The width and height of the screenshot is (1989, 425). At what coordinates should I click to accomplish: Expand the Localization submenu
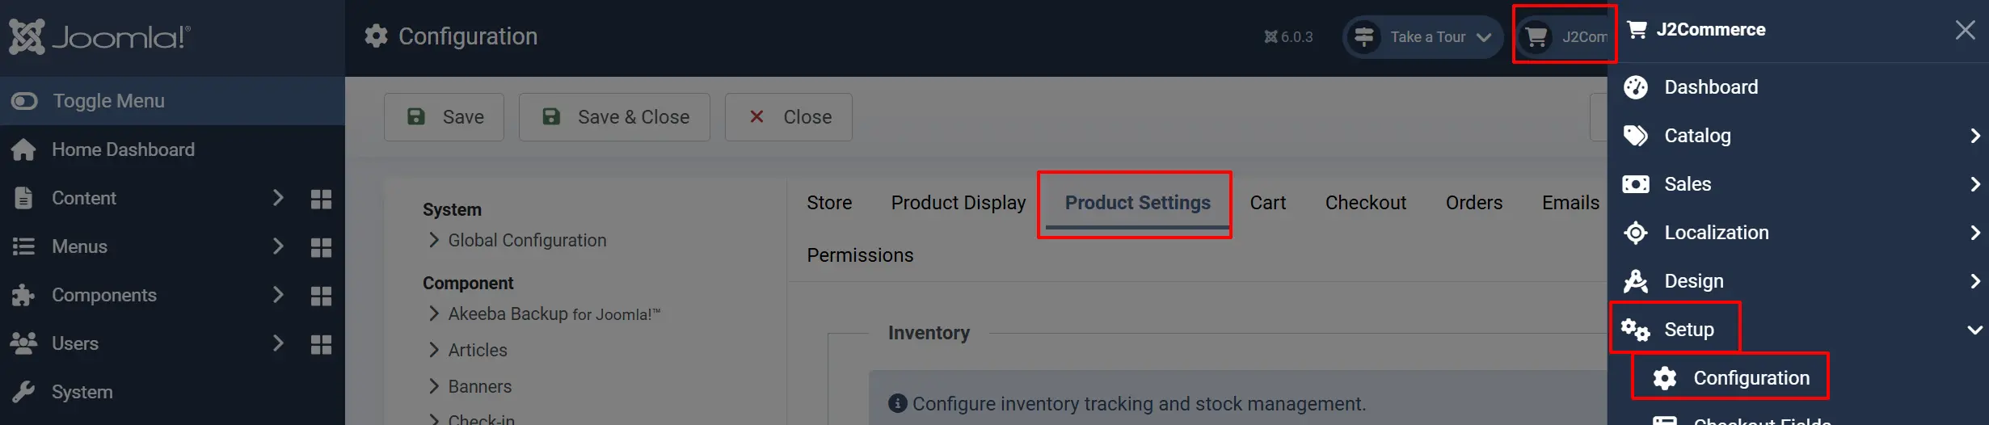pyautogui.click(x=1974, y=233)
